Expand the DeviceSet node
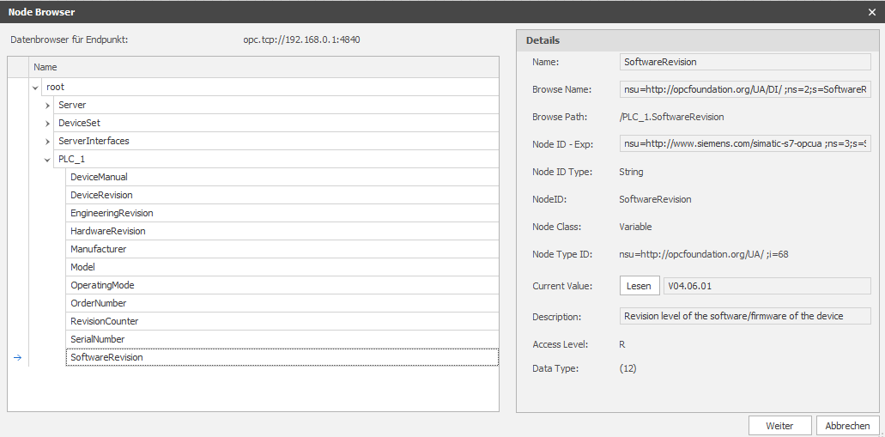This screenshot has width=885, height=437. coord(47,124)
